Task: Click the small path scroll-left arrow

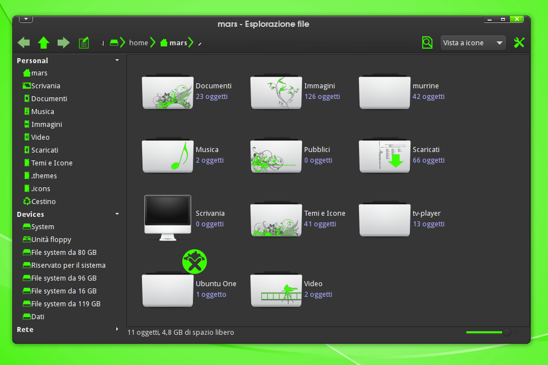Action: [x=103, y=43]
